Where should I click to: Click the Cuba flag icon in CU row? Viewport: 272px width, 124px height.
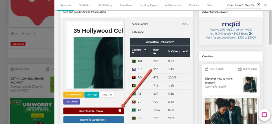tap(134, 69)
